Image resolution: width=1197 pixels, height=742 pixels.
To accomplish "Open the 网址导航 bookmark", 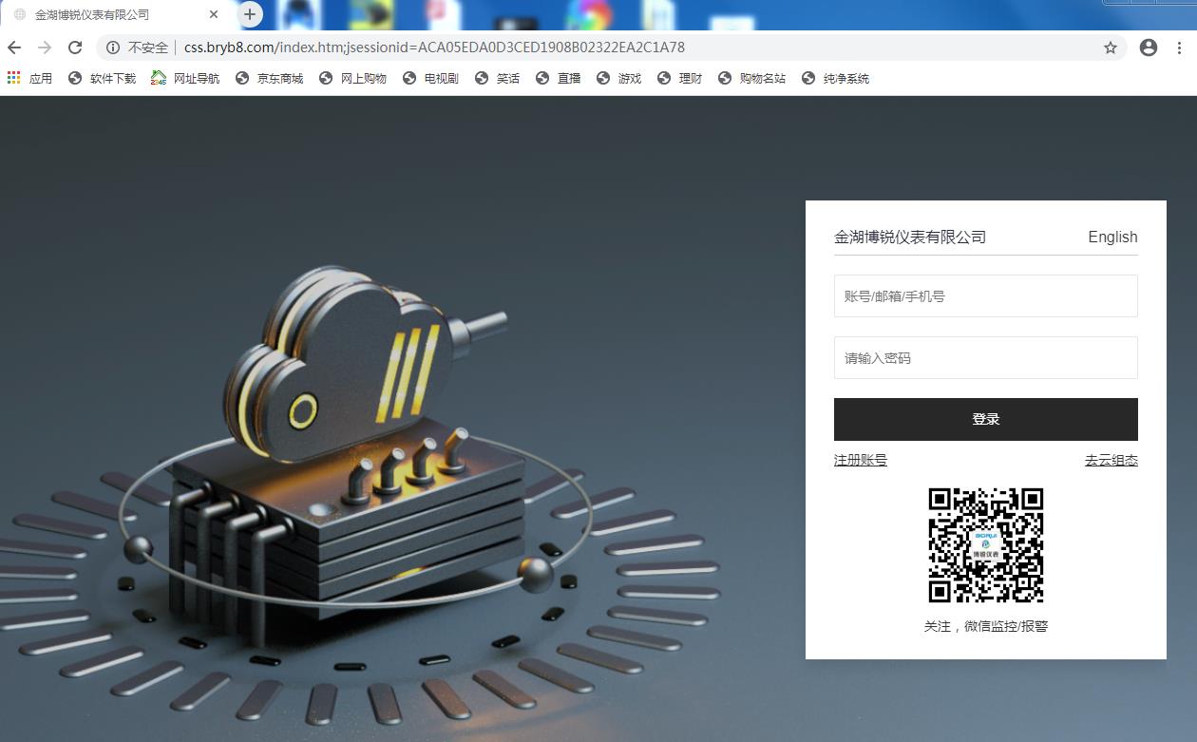I will tap(185, 78).
